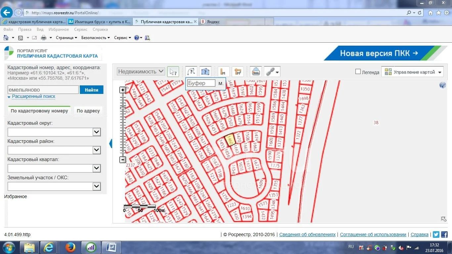Viewport: 452px width, 254px height.
Task: Click the highlighted yellow parcel 1460
Action: pyautogui.click(x=230, y=139)
